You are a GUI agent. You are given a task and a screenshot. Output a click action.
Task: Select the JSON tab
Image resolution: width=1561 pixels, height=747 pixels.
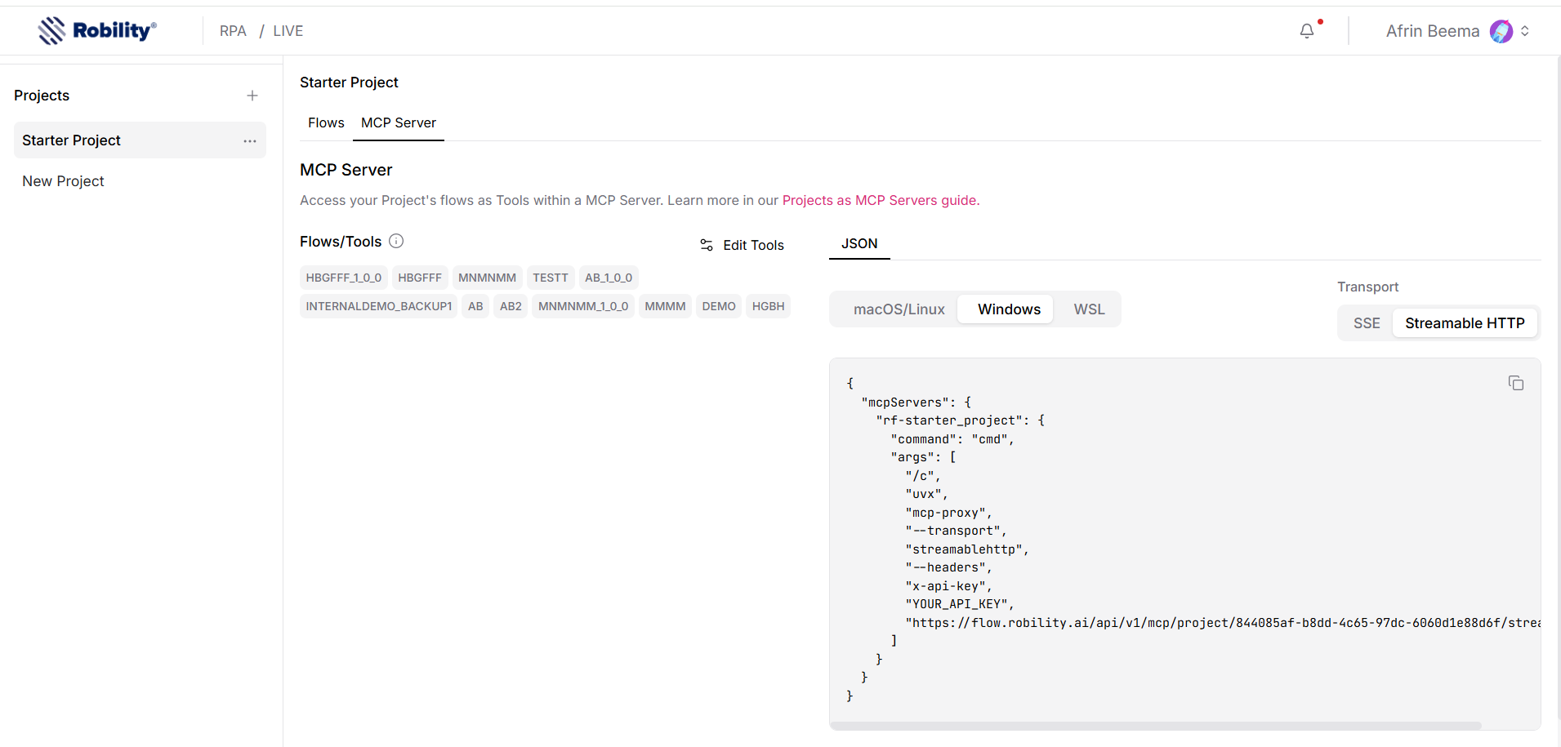click(x=859, y=243)
